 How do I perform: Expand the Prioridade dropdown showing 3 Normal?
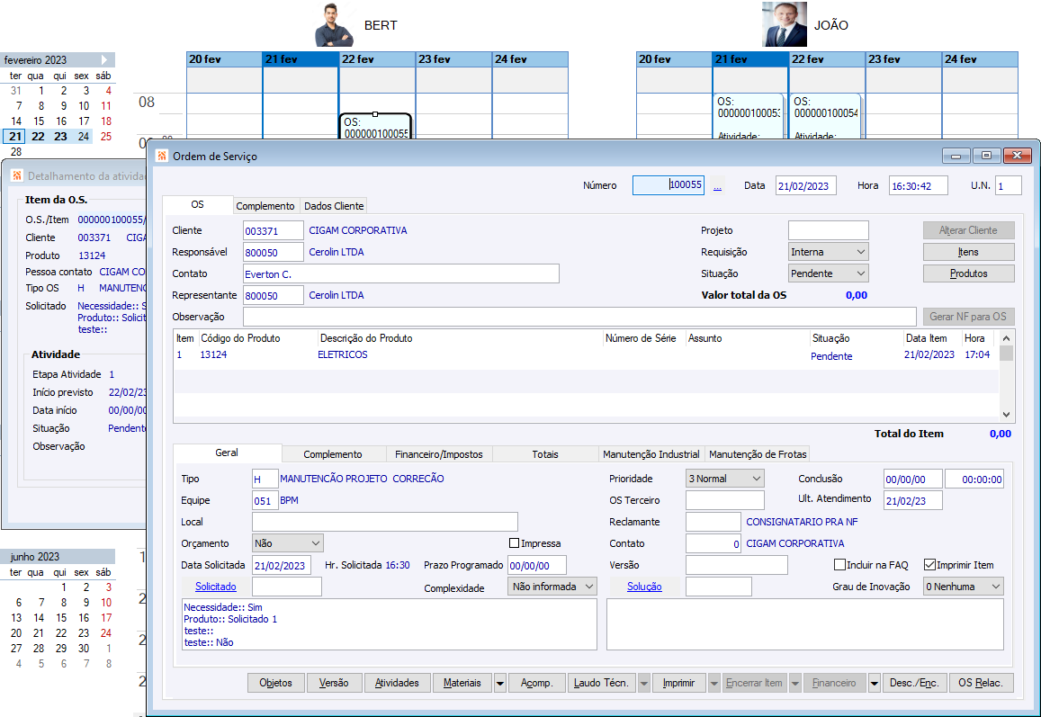coord(725,478)
